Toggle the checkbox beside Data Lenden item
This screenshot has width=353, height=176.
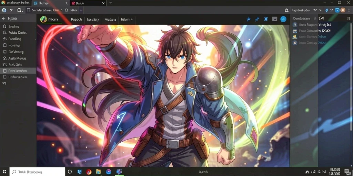4,71
